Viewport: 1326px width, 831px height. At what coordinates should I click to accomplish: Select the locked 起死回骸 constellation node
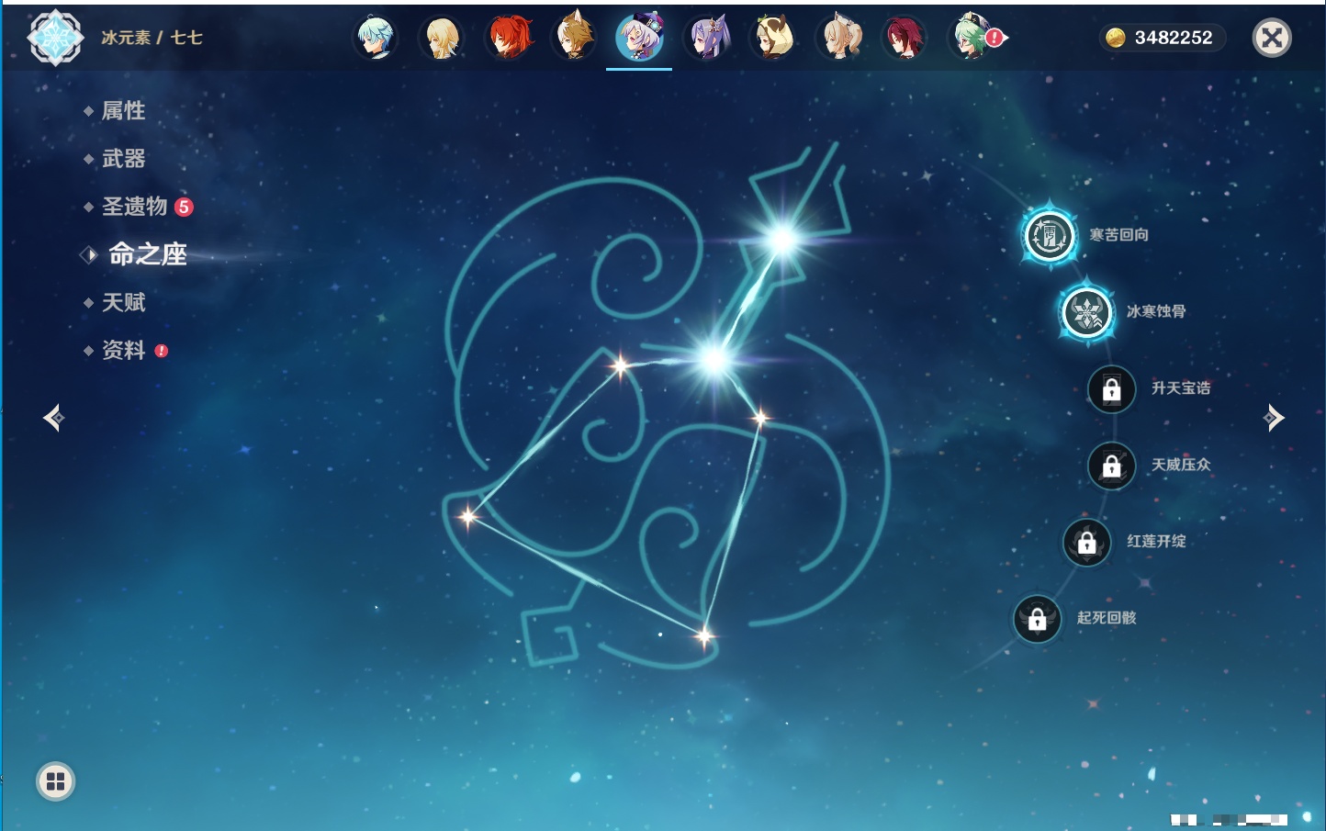click(x=1038, y=619)
